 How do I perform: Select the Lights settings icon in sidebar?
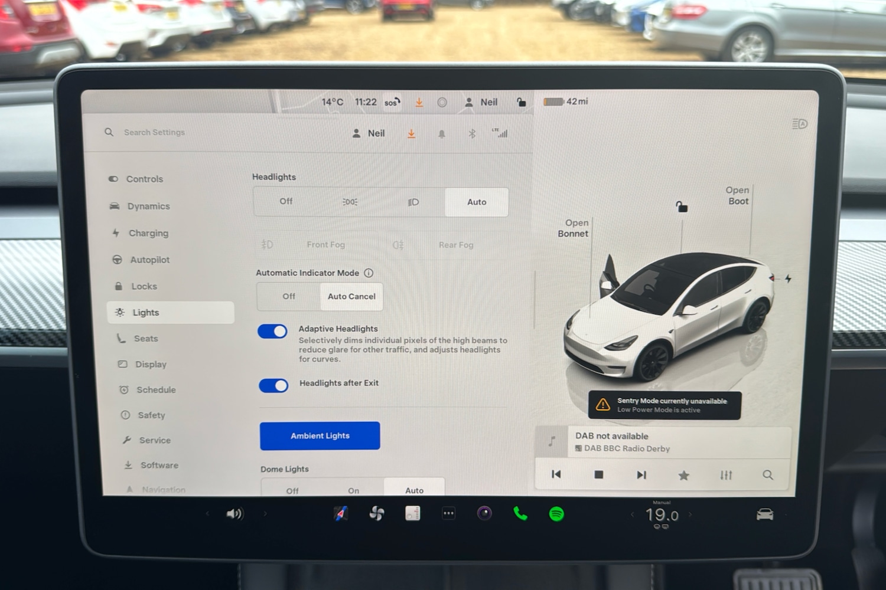[120, 312]
